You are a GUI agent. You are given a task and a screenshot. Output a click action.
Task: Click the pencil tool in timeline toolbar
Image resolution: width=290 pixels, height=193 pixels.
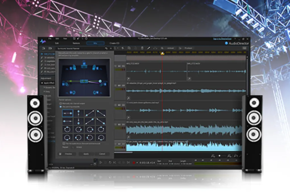(148, 48)
